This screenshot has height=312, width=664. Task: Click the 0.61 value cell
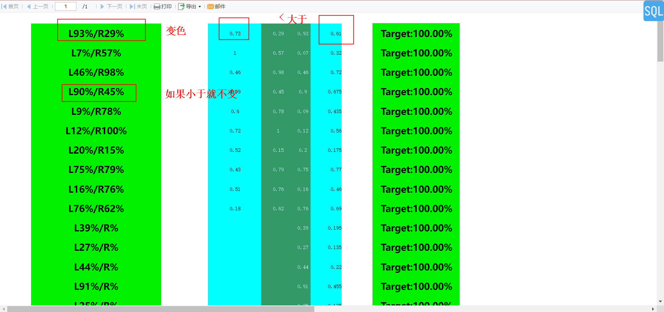pos(326,34)
